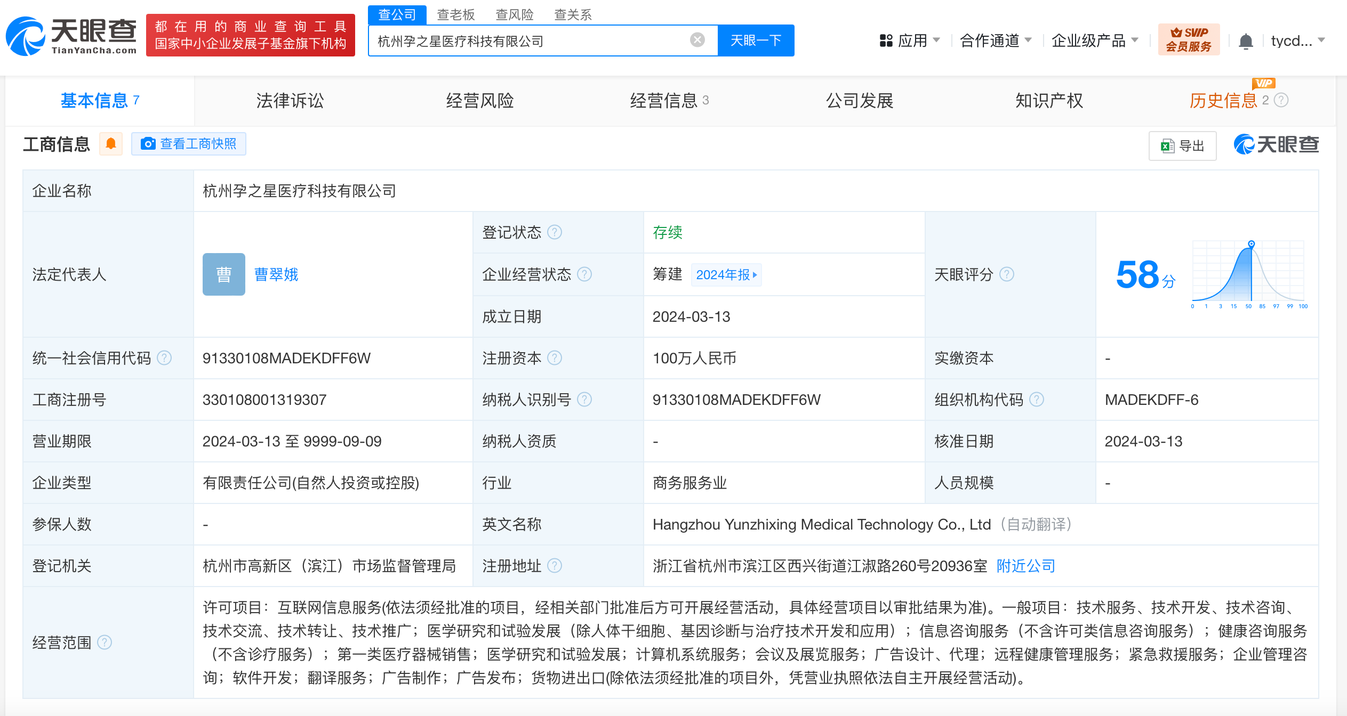Open the tycd... account dropdown

1297,40
